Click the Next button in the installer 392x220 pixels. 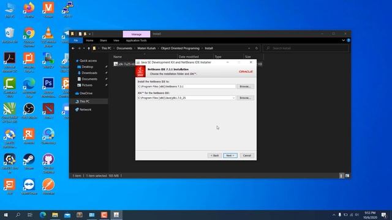click(x=230, y=155)
